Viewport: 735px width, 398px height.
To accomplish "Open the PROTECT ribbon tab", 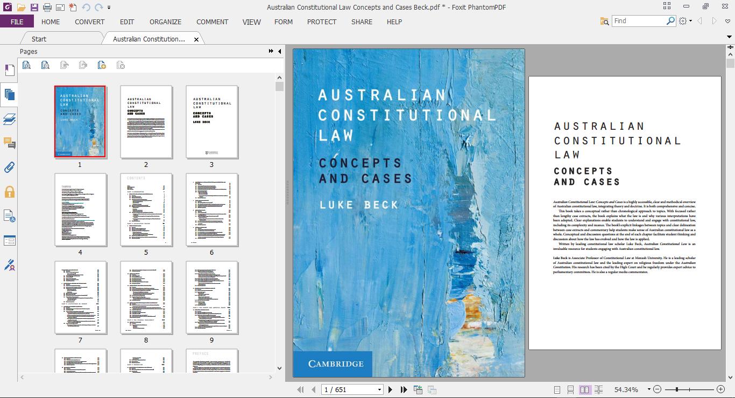I will point(322,22).
